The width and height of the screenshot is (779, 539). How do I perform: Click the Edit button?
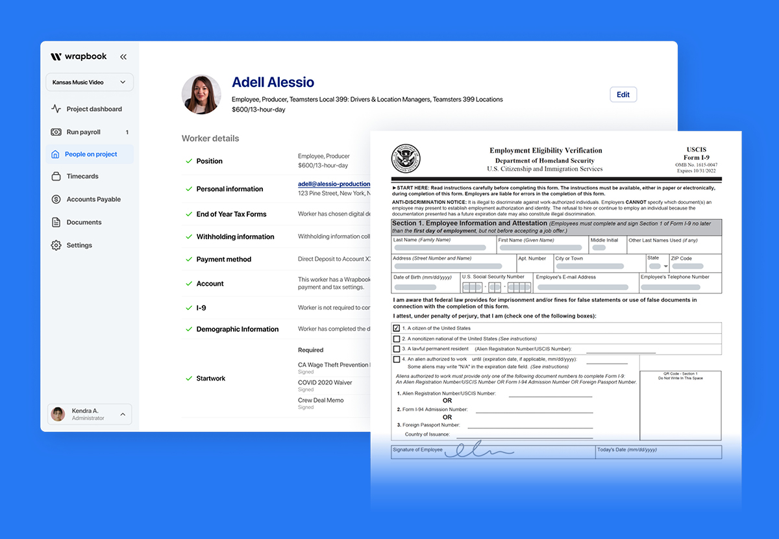623,94
